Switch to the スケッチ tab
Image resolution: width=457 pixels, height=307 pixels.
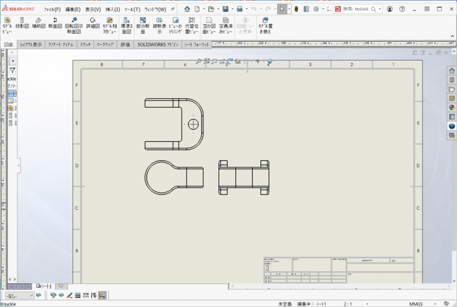click(x=85, y=45)
